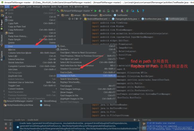Click the Scroll from Source target icon
This screenshot has height=131, width=194.
tap(70, 19)
